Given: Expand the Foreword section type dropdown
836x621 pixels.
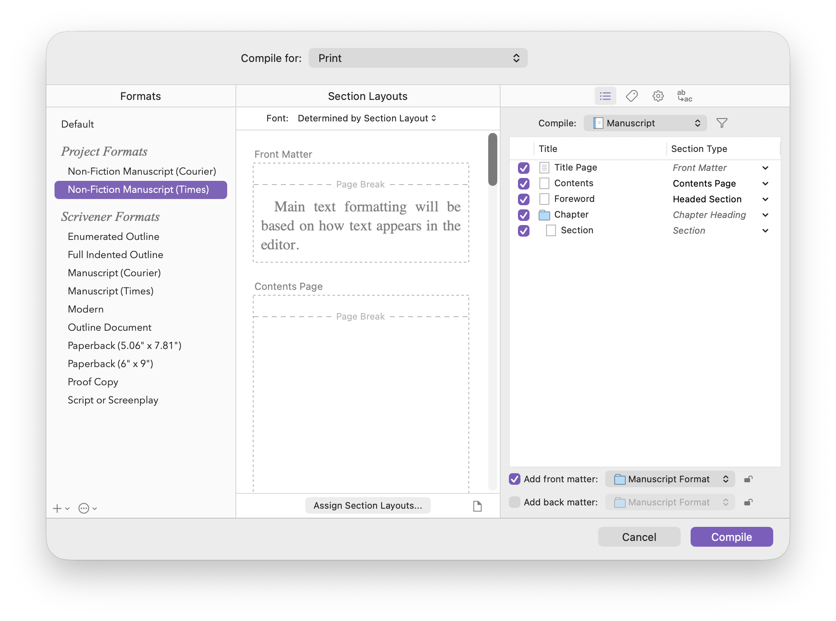Looking at the screenshot, I should pyautogui.click(x=765, y=199).
